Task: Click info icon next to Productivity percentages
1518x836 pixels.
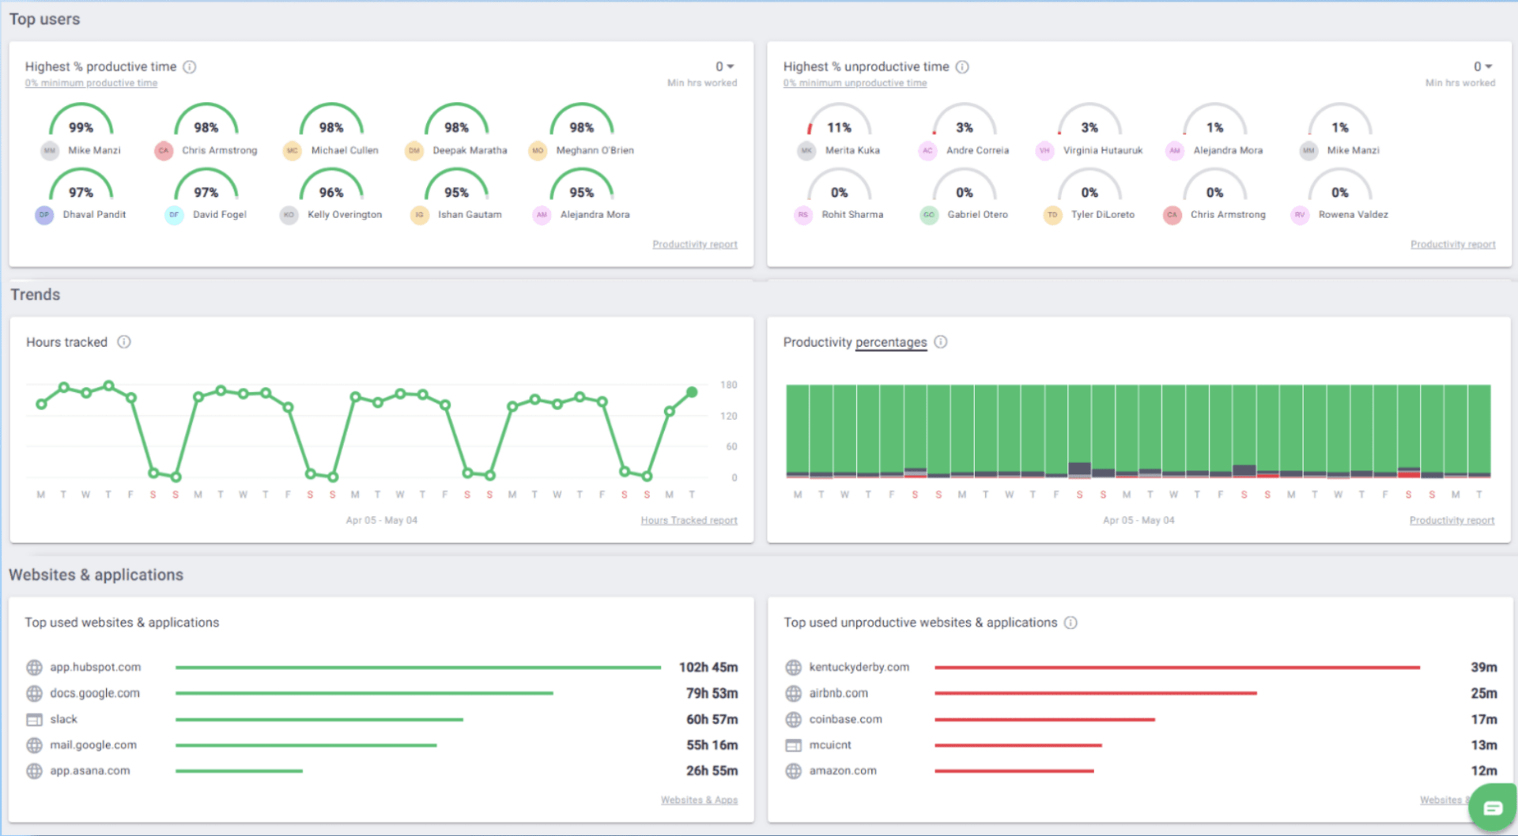Action: tap(941, 342)
